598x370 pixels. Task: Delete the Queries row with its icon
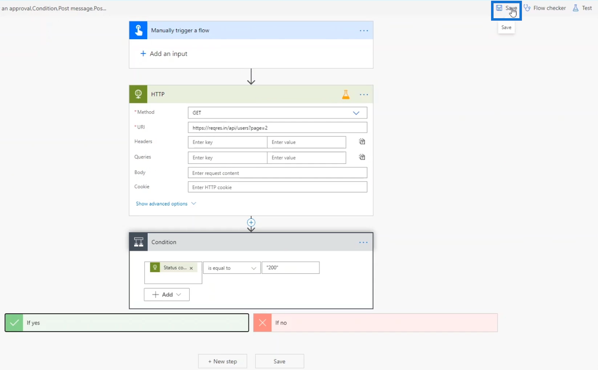pos(362,157)
